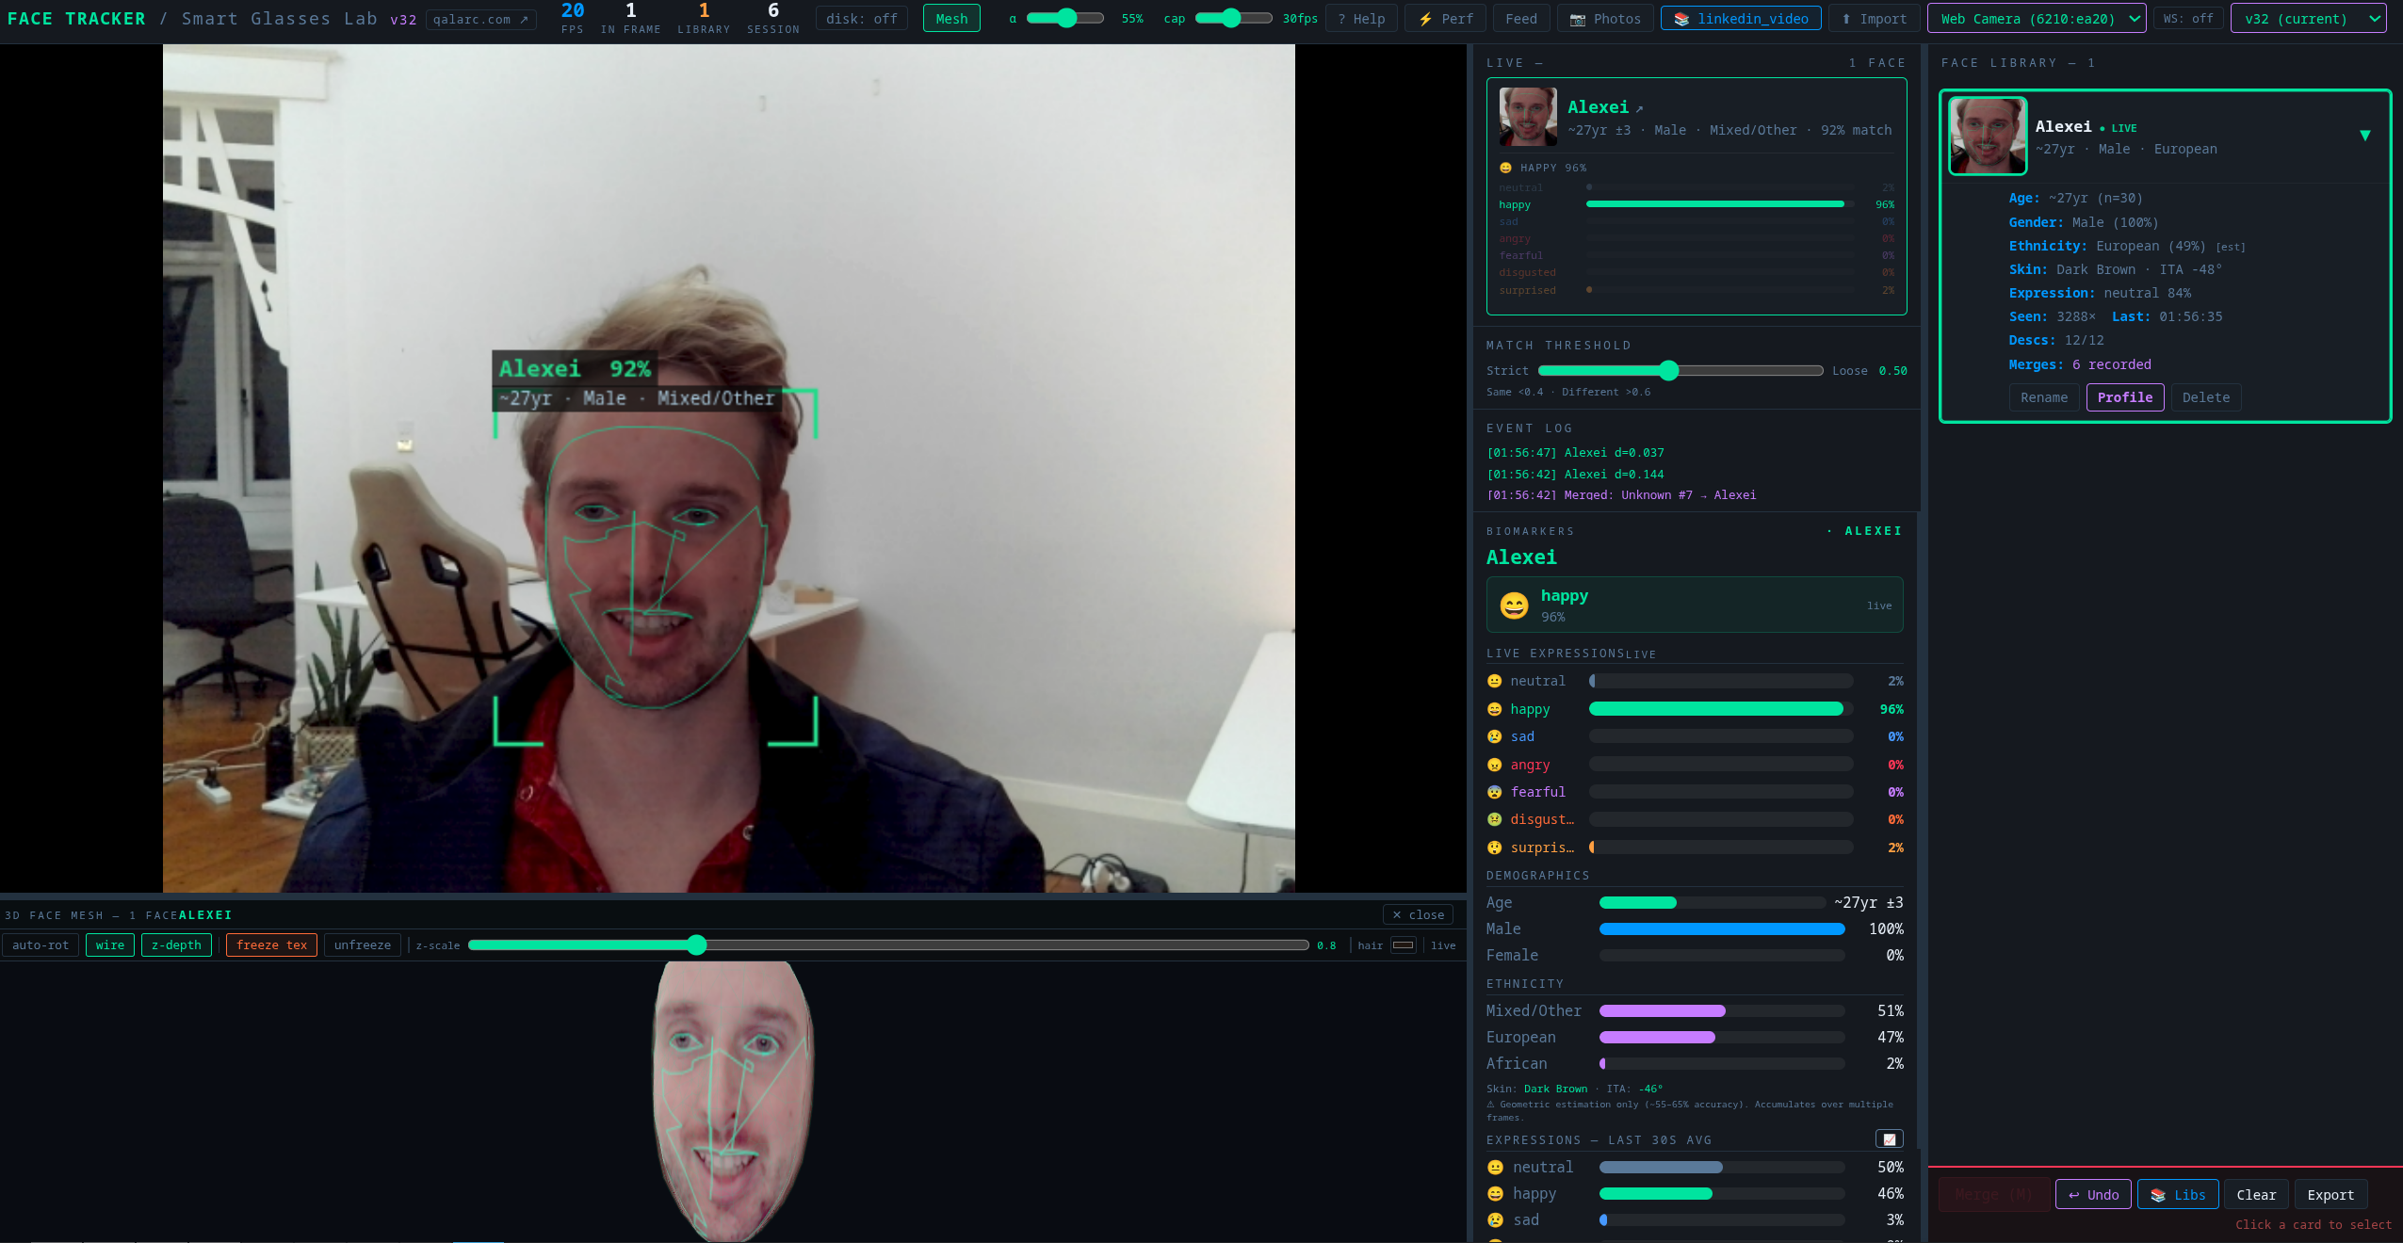Toggle the hair box in the mesh toolbar

(1403, 945)
